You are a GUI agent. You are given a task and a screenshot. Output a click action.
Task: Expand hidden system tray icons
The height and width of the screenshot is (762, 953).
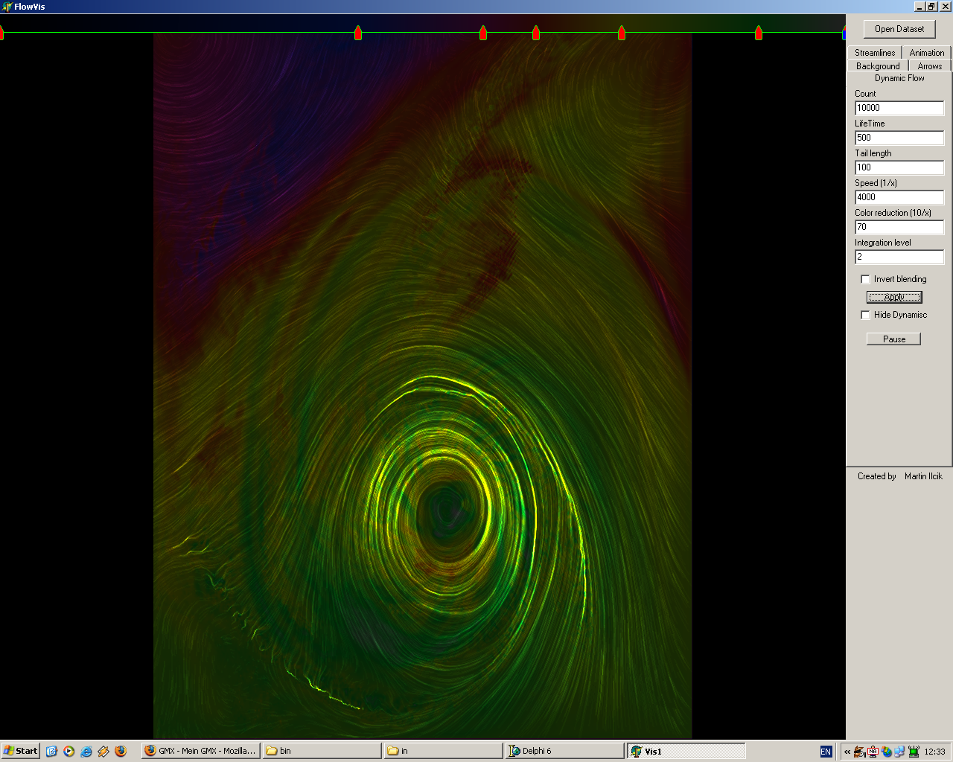(847, 752)
